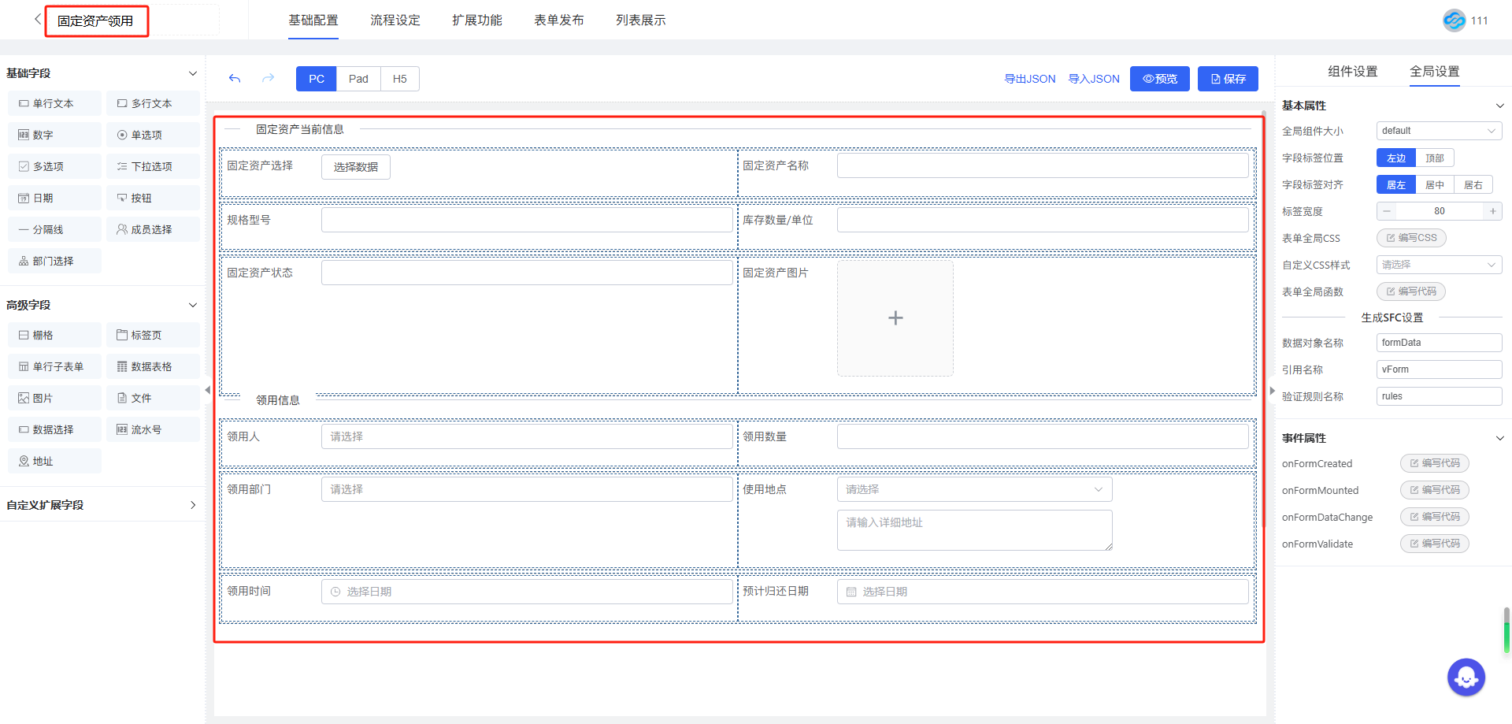The height and width of the screenshot is (724, 1512).
Task: Click the 固定资产名称 input field
Action: click(x=1042, y=165)
